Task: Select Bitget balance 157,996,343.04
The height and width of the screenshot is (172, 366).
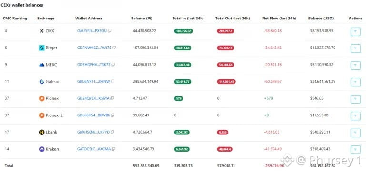Action: 145,48
